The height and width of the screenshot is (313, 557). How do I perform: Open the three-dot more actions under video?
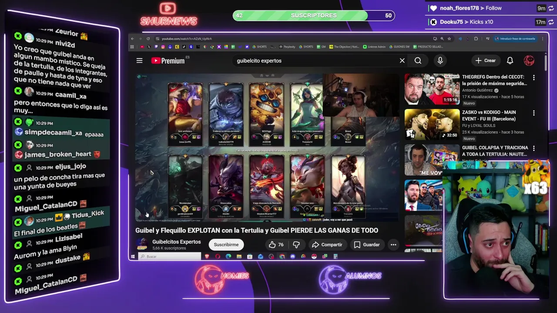[393, 245]
